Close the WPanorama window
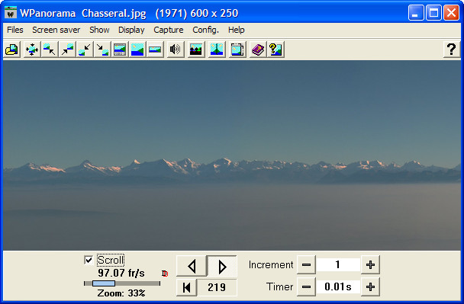 (451, 13)
